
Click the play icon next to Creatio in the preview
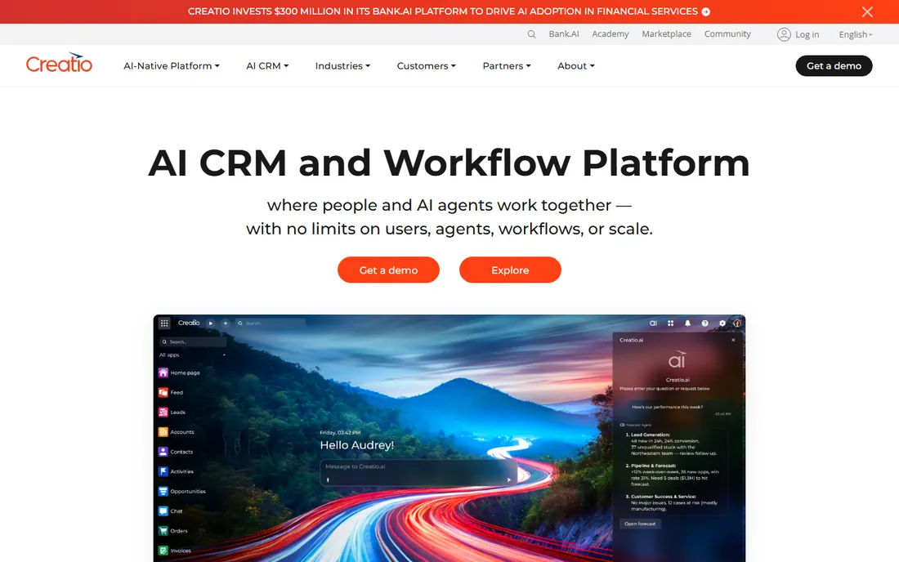210,323
